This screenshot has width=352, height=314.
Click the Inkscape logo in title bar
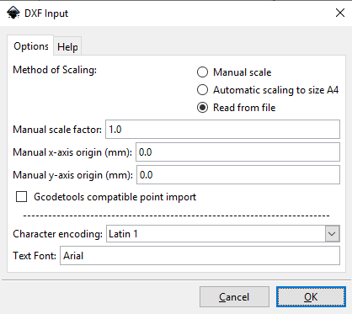13,13
